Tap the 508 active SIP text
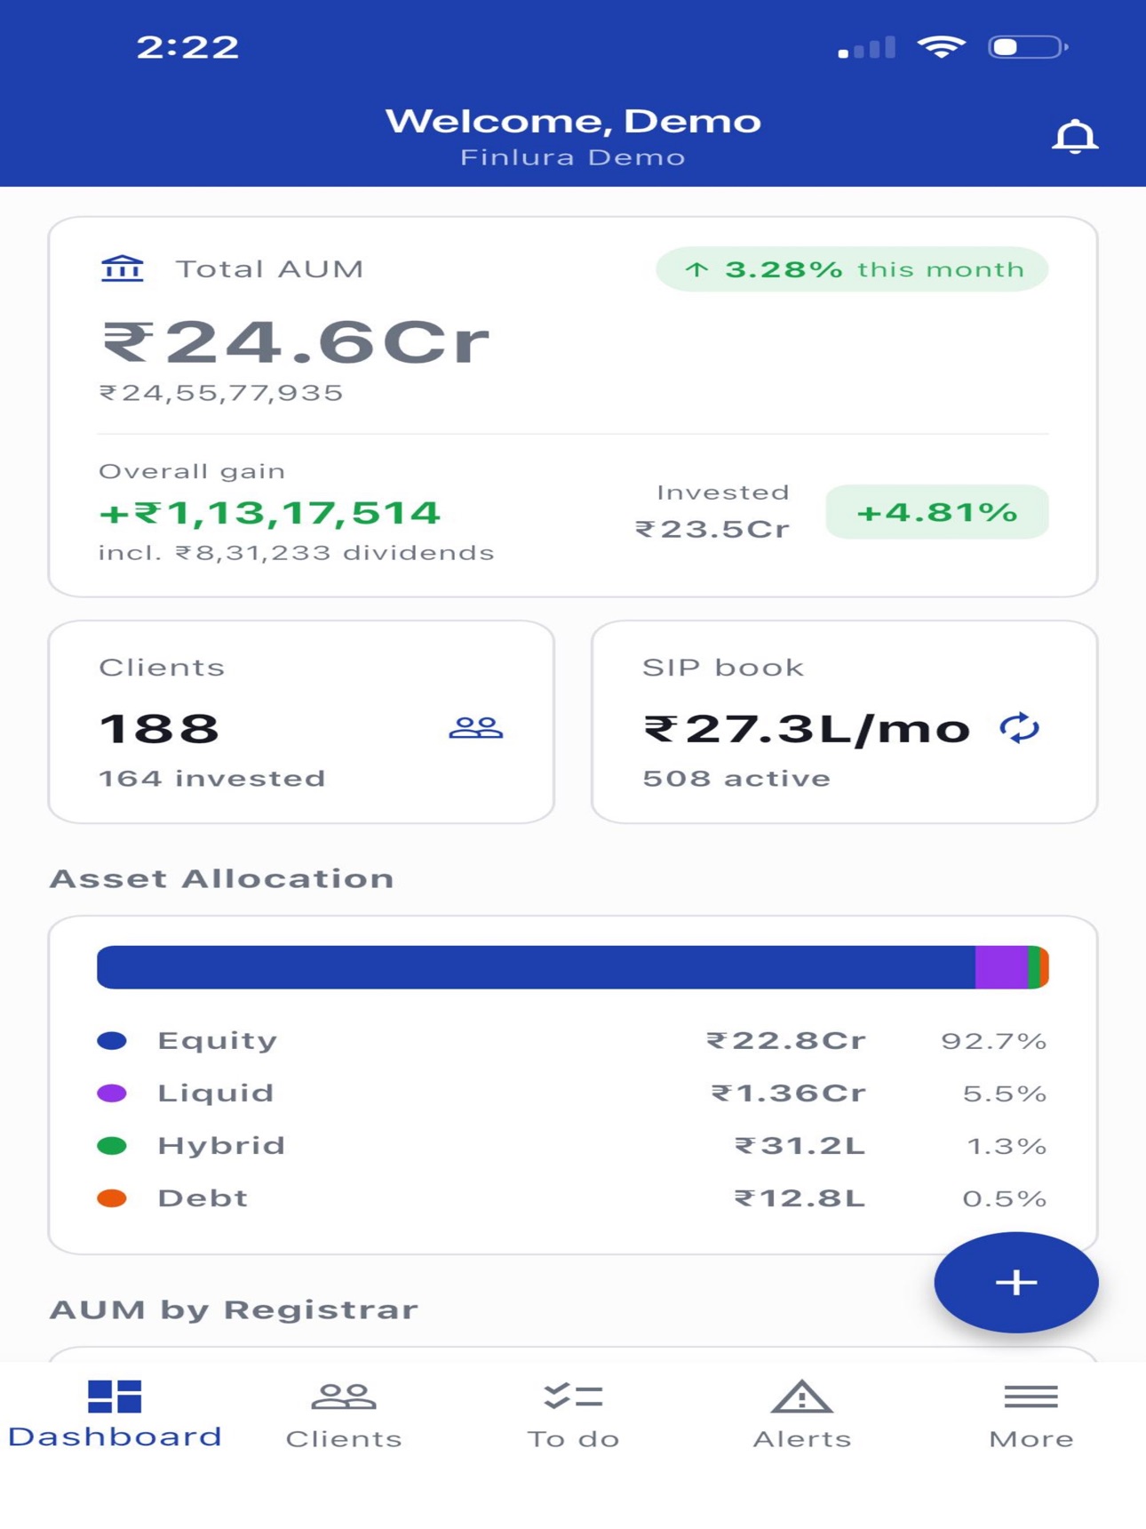 736,779
